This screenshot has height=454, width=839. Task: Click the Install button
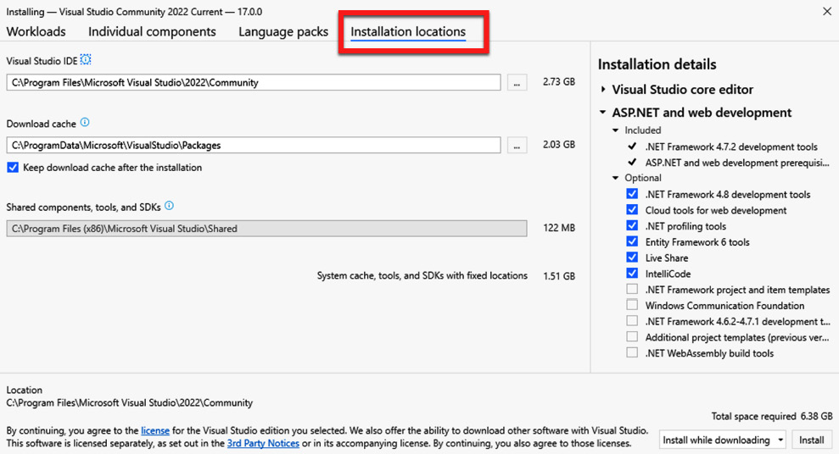click(x=811, y=440)
